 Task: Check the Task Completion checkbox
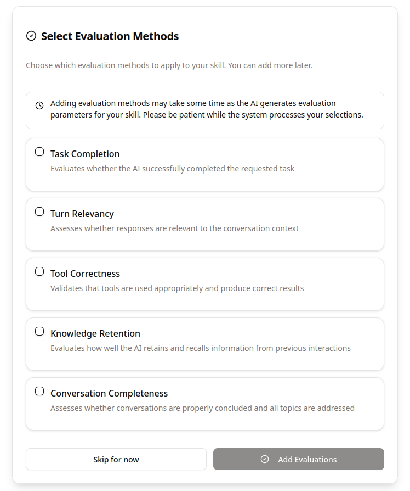pos(39,151)
